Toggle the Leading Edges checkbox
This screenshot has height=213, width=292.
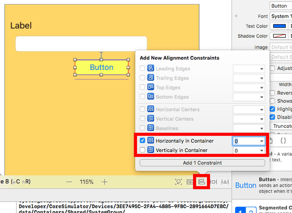[142, 68]
